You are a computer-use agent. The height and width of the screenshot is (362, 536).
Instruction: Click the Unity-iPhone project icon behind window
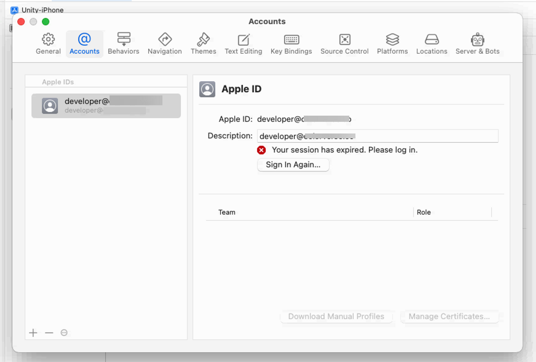pyautogui.click(x=14, y=10)
